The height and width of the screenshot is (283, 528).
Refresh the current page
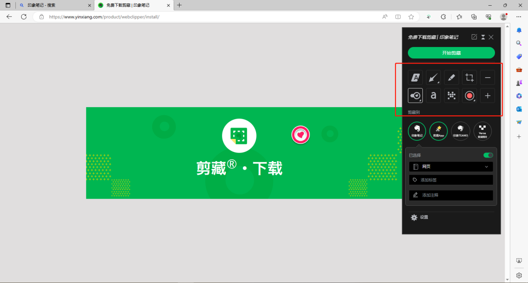(x=24, y=17)
